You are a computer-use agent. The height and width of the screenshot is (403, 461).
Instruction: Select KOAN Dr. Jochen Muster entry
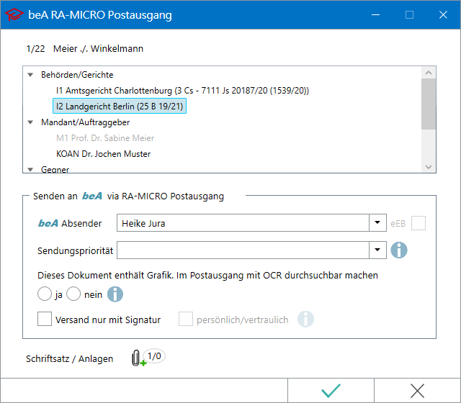coord(103,154)
